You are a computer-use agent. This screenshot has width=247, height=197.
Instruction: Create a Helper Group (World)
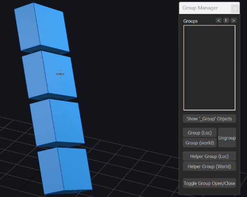[209, 166]
